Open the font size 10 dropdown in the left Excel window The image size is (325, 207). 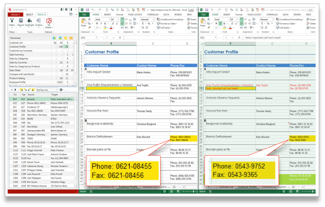(x=117, y=19)
